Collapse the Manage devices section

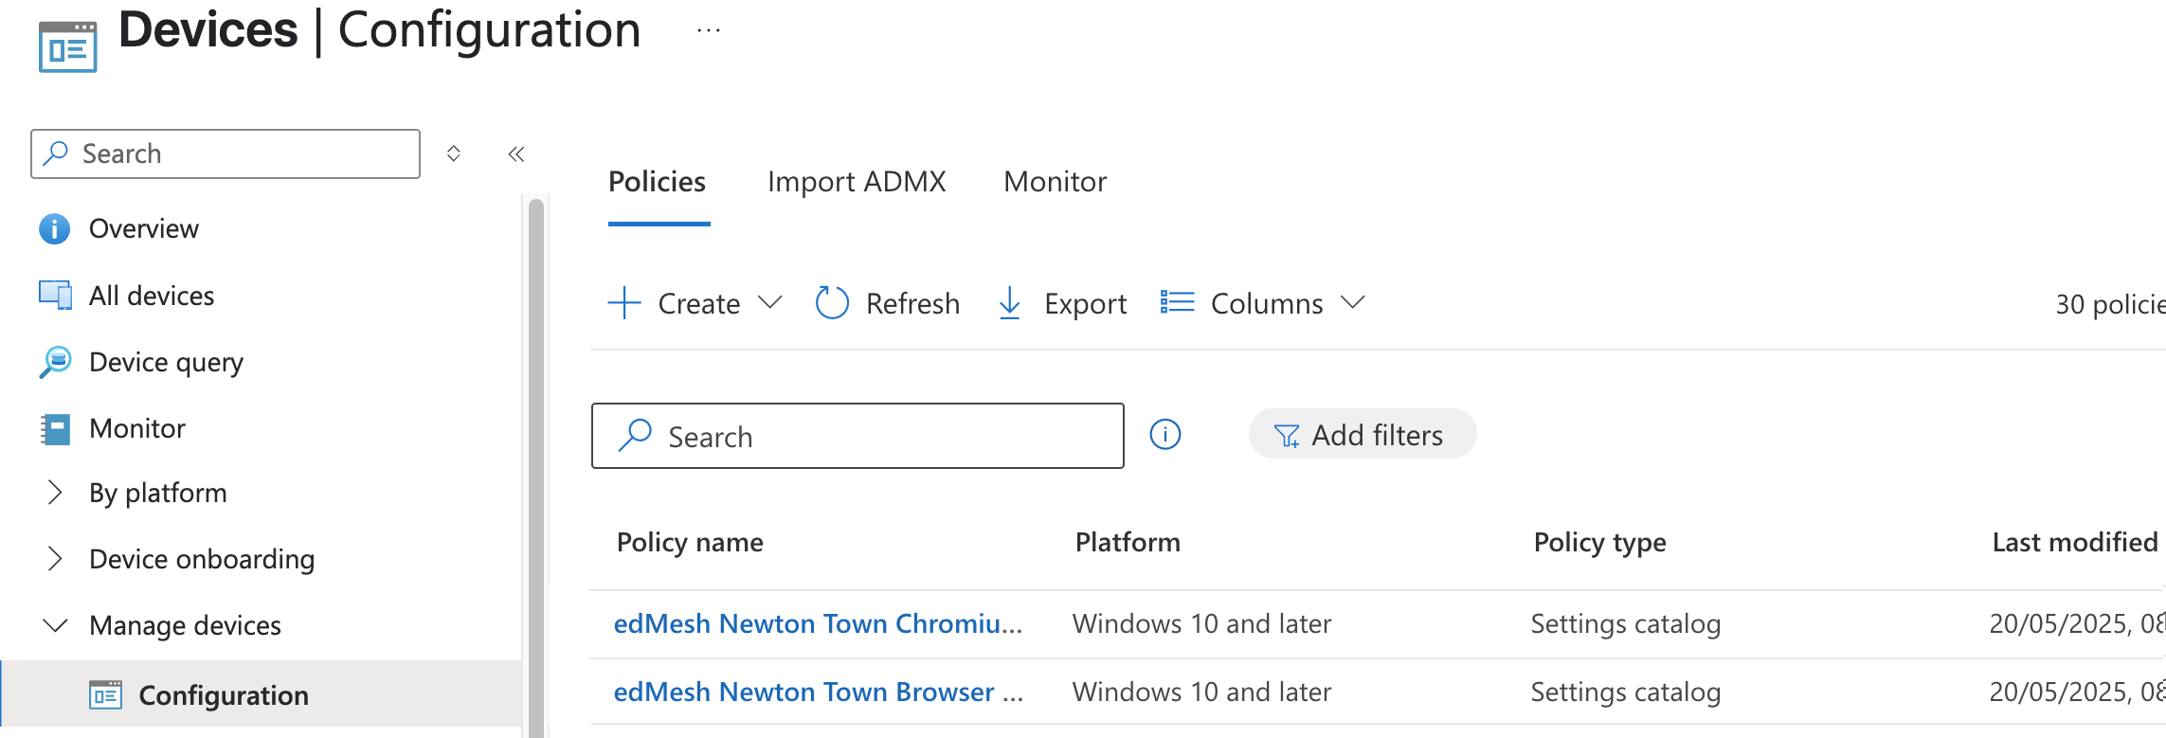[56, 625]
